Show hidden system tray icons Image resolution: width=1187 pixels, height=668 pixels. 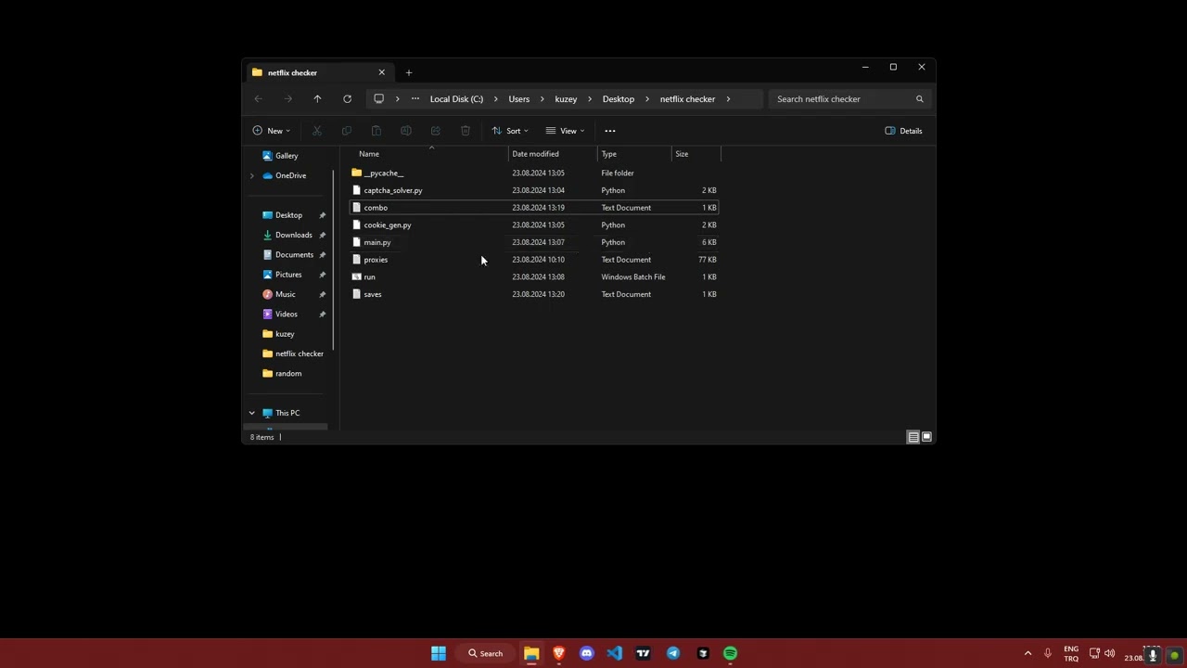(x=1027, y=653)
